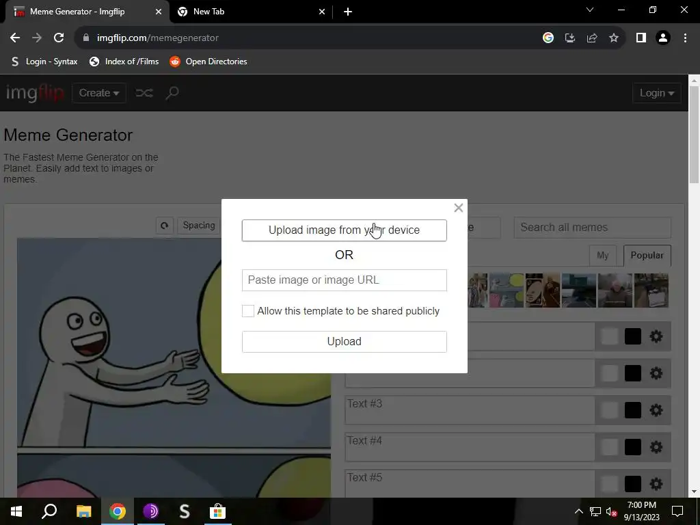Select the My templates tab
Screen dimensions: 700x525
[x=602, y=256]
